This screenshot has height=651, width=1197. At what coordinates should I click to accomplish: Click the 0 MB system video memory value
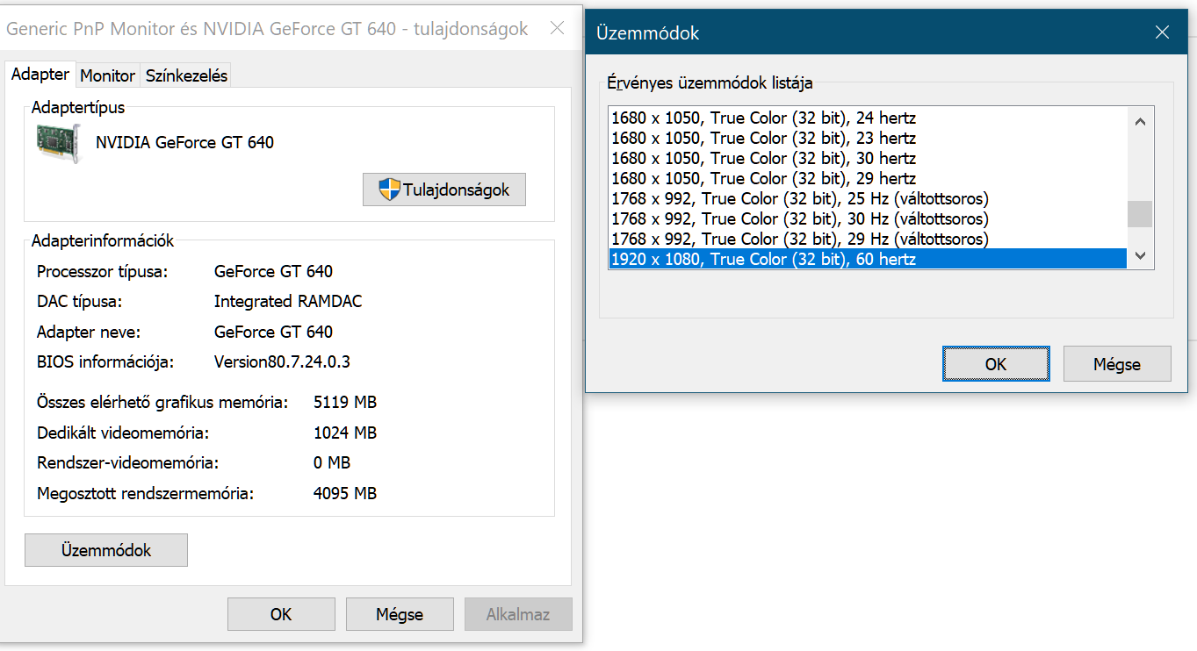pyautogui.click(x=332, y=462)
